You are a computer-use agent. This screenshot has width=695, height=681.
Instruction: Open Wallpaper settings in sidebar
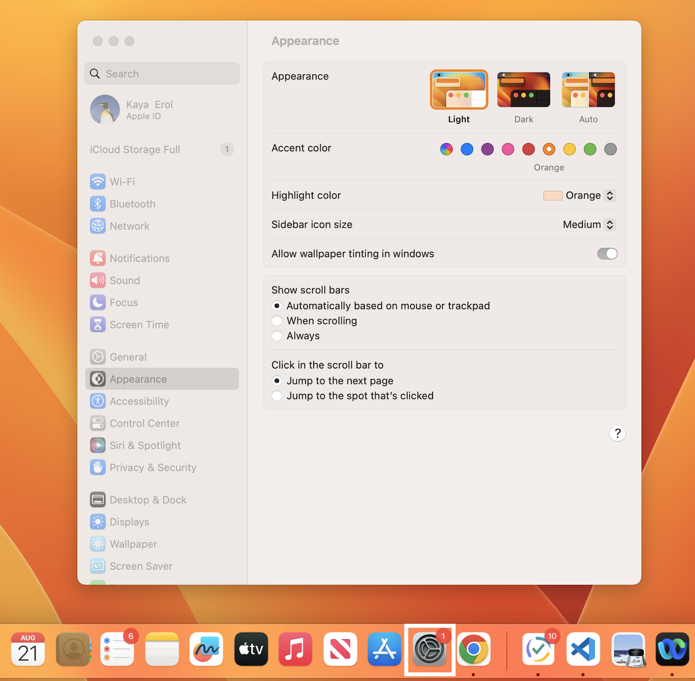pyautogui.click(x=162, y=544)
